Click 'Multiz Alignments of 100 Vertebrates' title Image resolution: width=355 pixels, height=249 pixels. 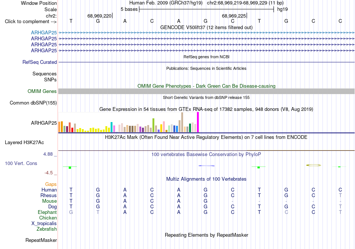206,179
